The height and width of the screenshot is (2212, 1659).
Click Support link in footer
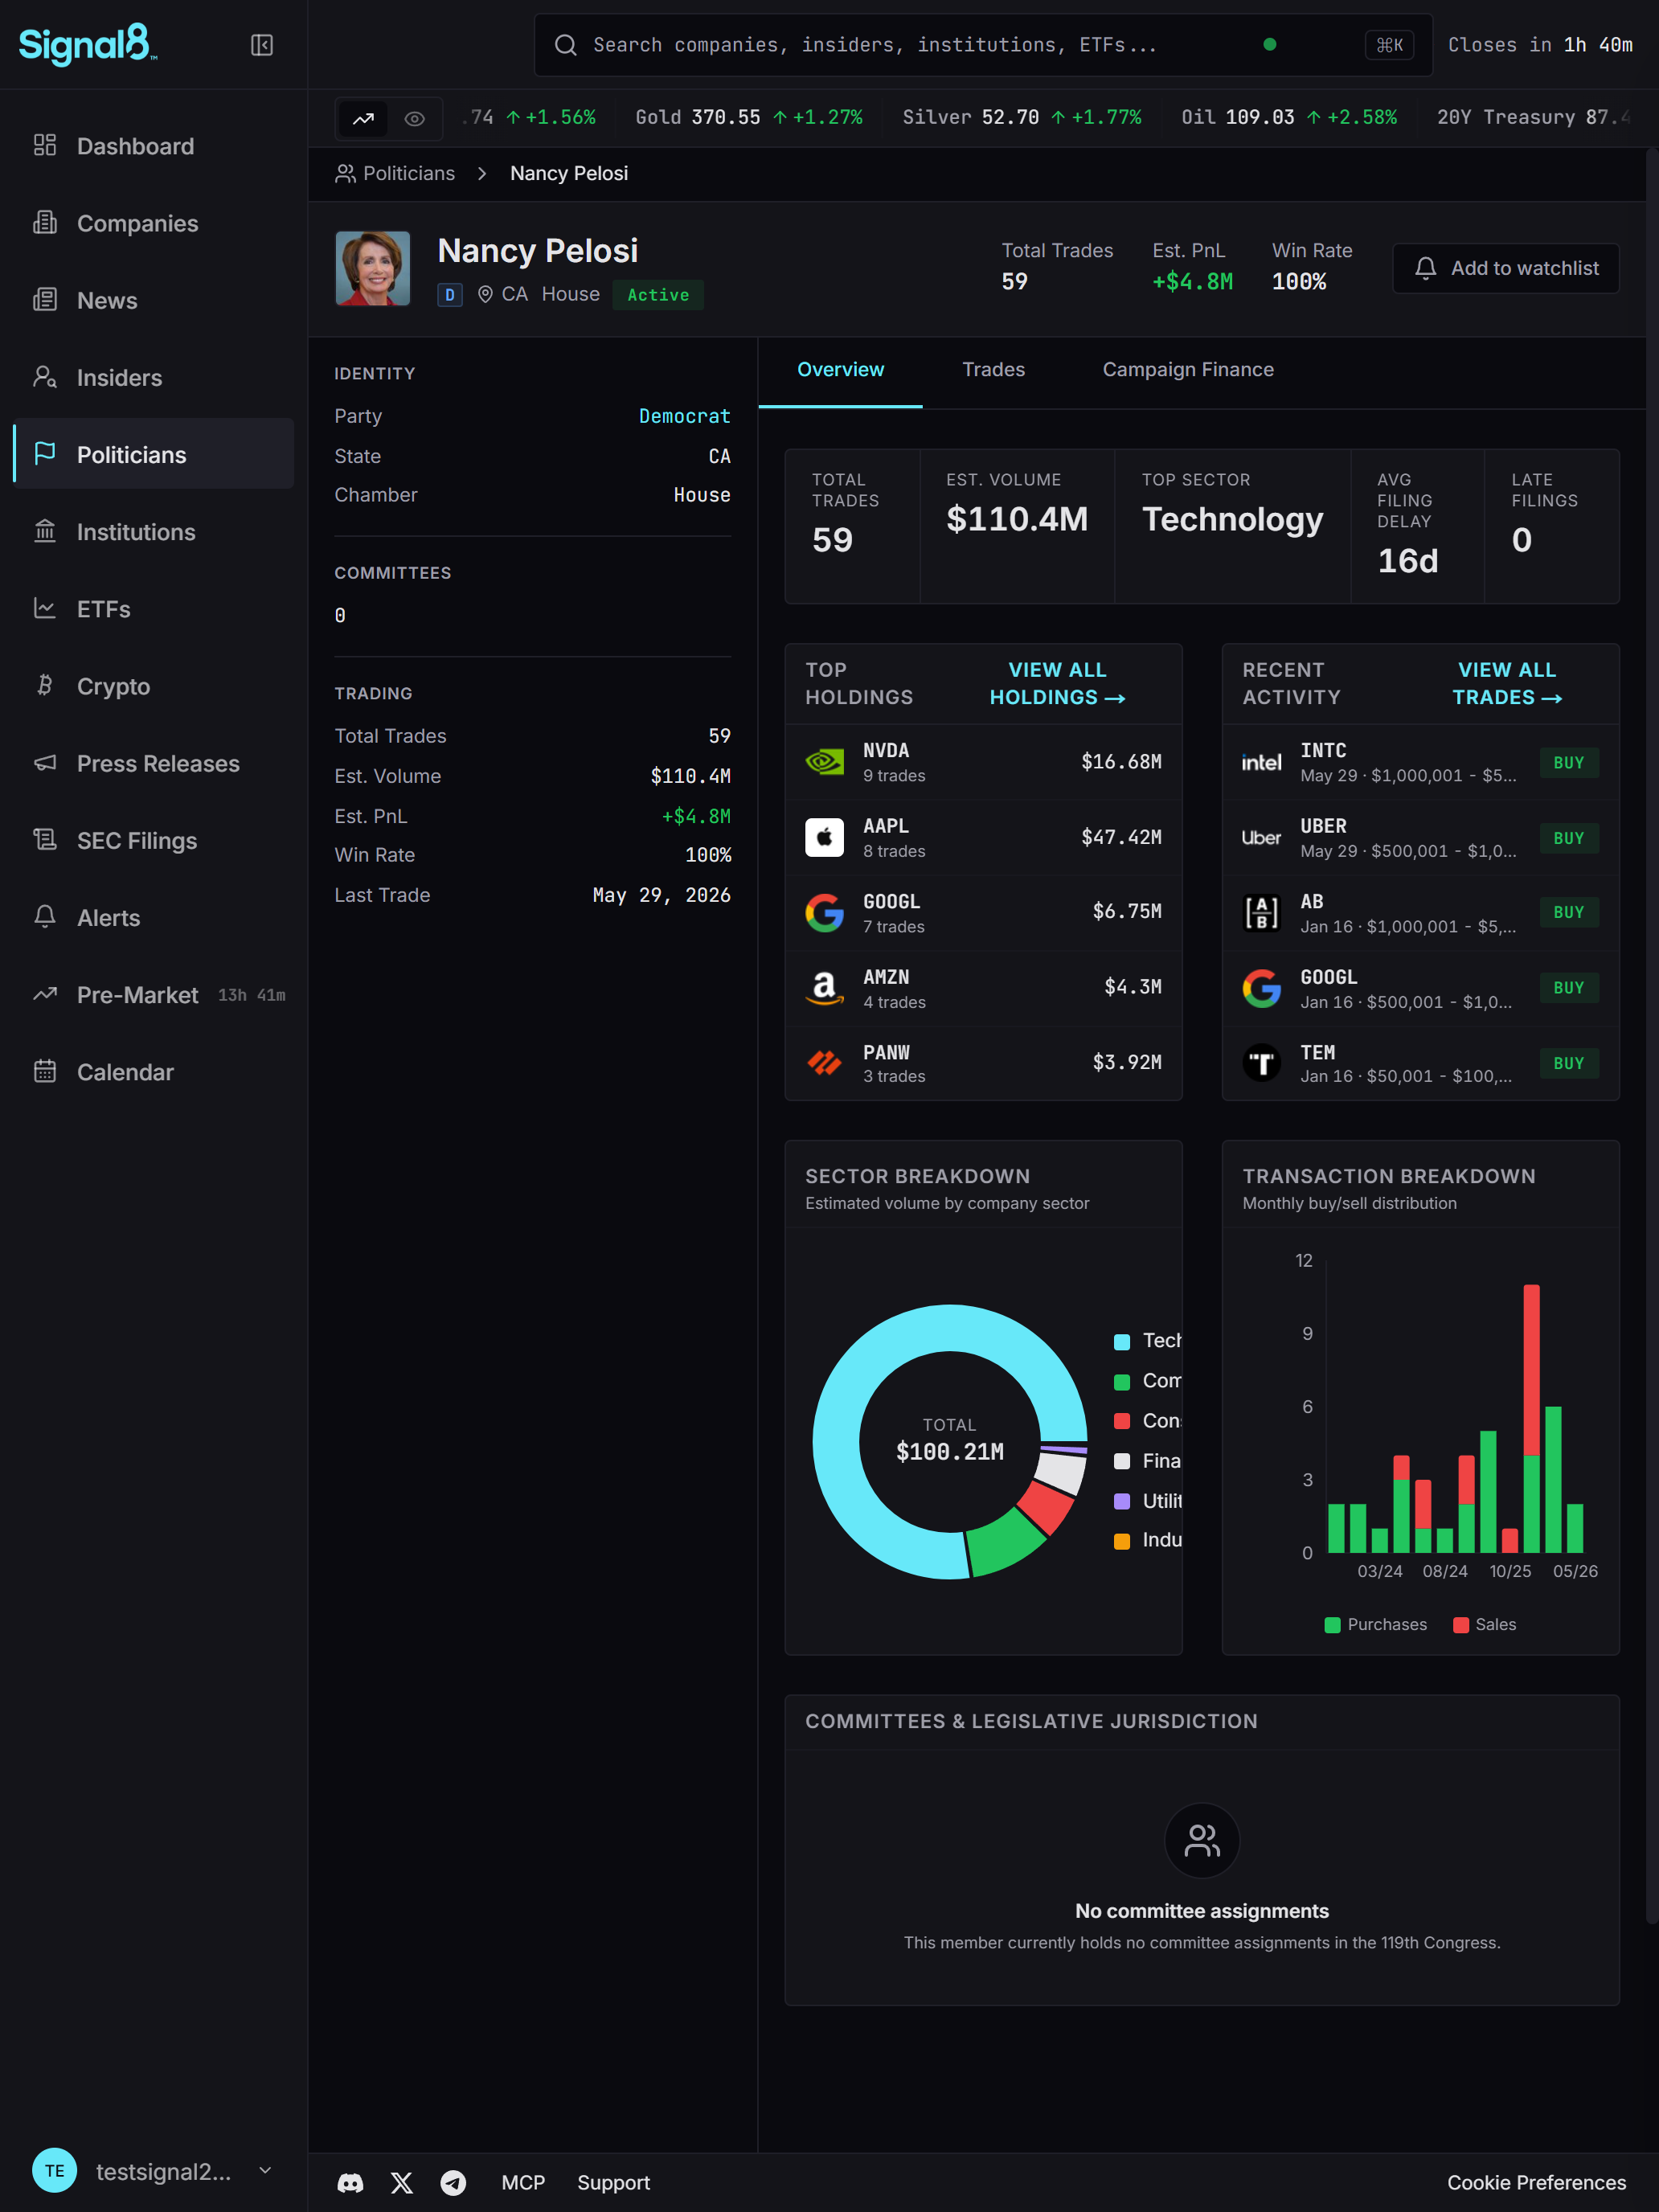(x=613, y=2183)
